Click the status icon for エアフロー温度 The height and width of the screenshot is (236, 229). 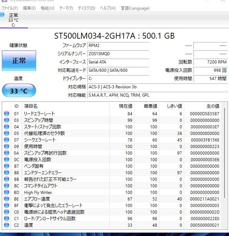pos(7,199)
